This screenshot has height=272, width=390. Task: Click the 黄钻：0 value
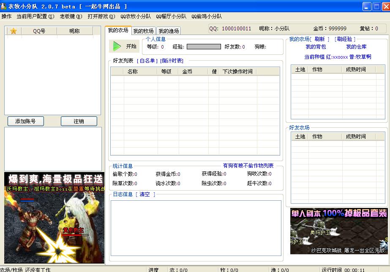pyautogui.click(x=369, y=29)
